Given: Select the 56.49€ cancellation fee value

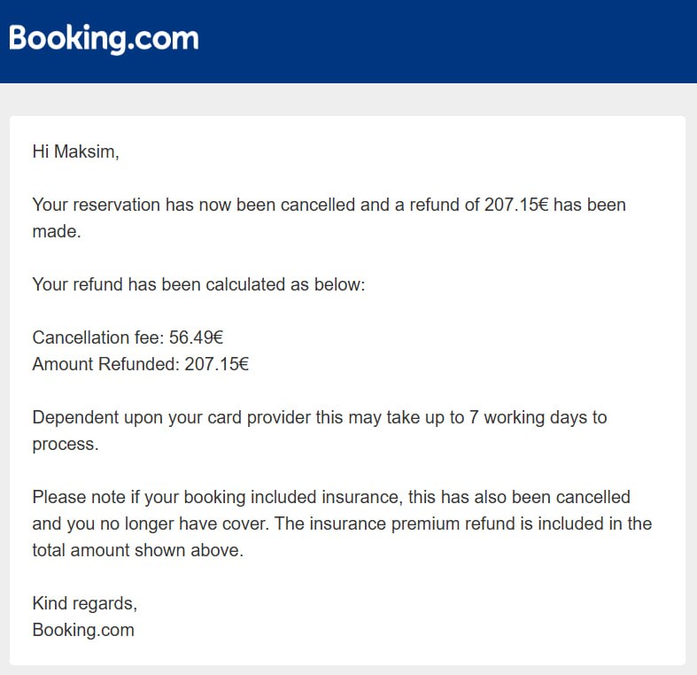Looking at the screenshot, I should click(196, 337).
